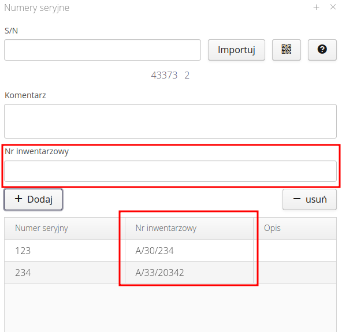Click the Opis column header
This screenshot has width=342, height=332.
295,228
